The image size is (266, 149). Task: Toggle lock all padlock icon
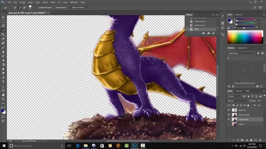[248, 105]
